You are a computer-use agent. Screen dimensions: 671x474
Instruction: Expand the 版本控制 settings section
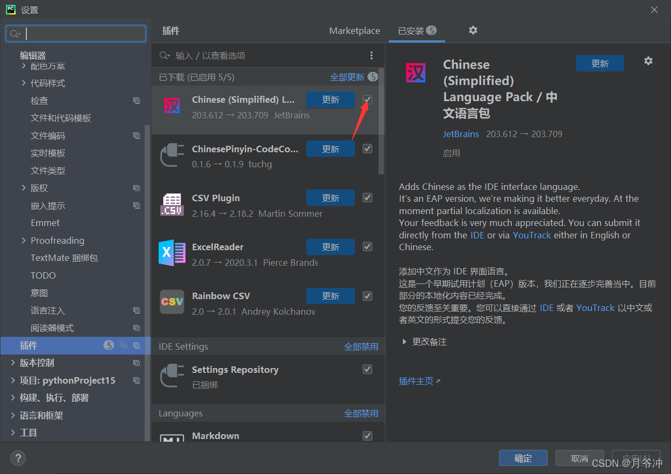[x=13, y=363]
